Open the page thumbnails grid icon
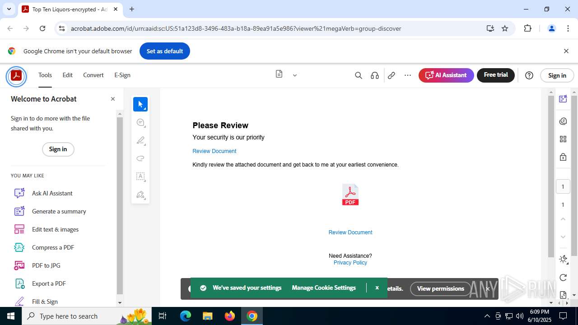This screenshot has width=578, height=325. [x=563, y=139]
